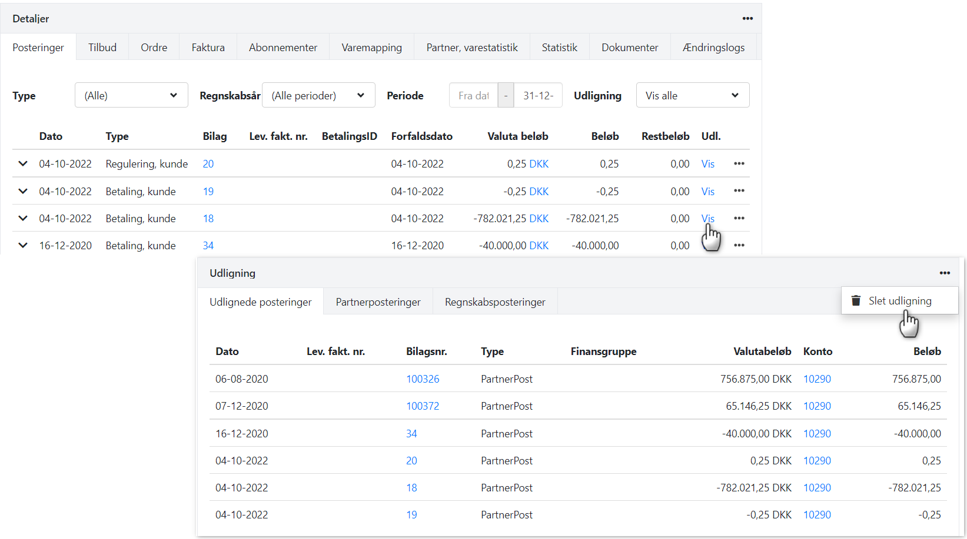Open row actions for bilag 18

[739, 218]
